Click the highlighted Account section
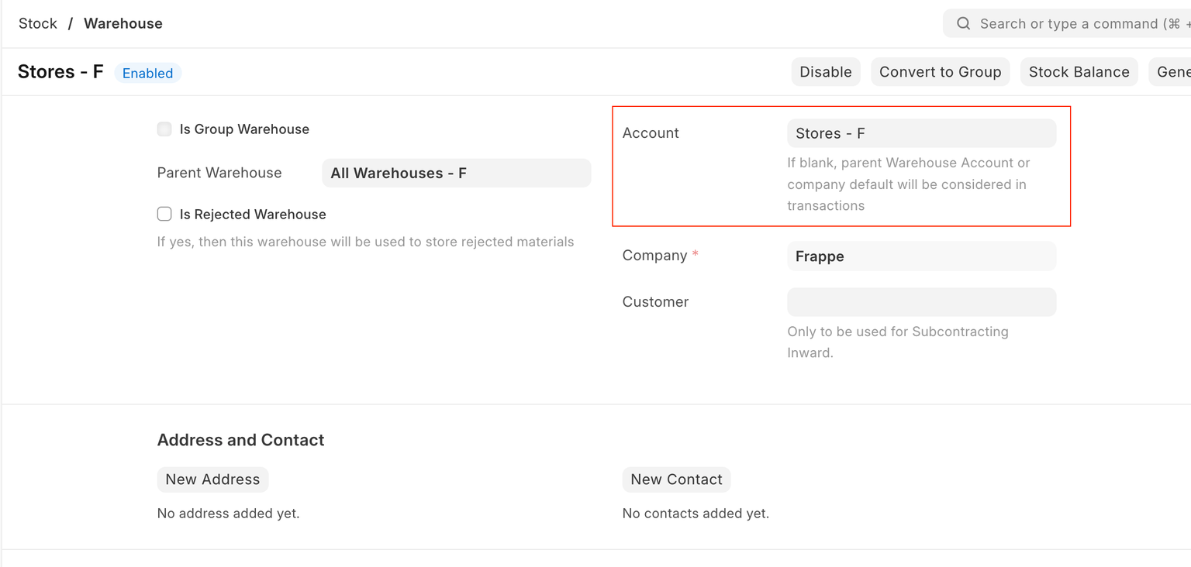This screenshot has height=567, width=1191. pyautogui.click(x=841, y=166)
